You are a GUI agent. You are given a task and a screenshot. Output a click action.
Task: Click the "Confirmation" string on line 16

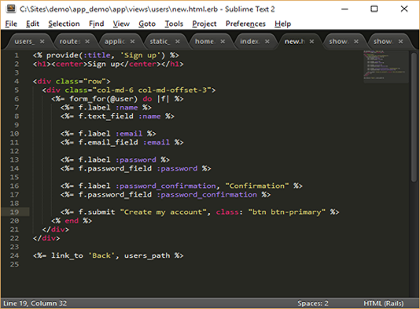tap(257, 186)
